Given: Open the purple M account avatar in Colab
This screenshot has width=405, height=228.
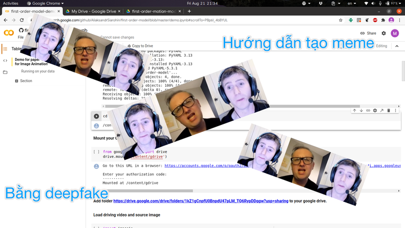Looking at the screenshot, I should [x=395, y=33].
